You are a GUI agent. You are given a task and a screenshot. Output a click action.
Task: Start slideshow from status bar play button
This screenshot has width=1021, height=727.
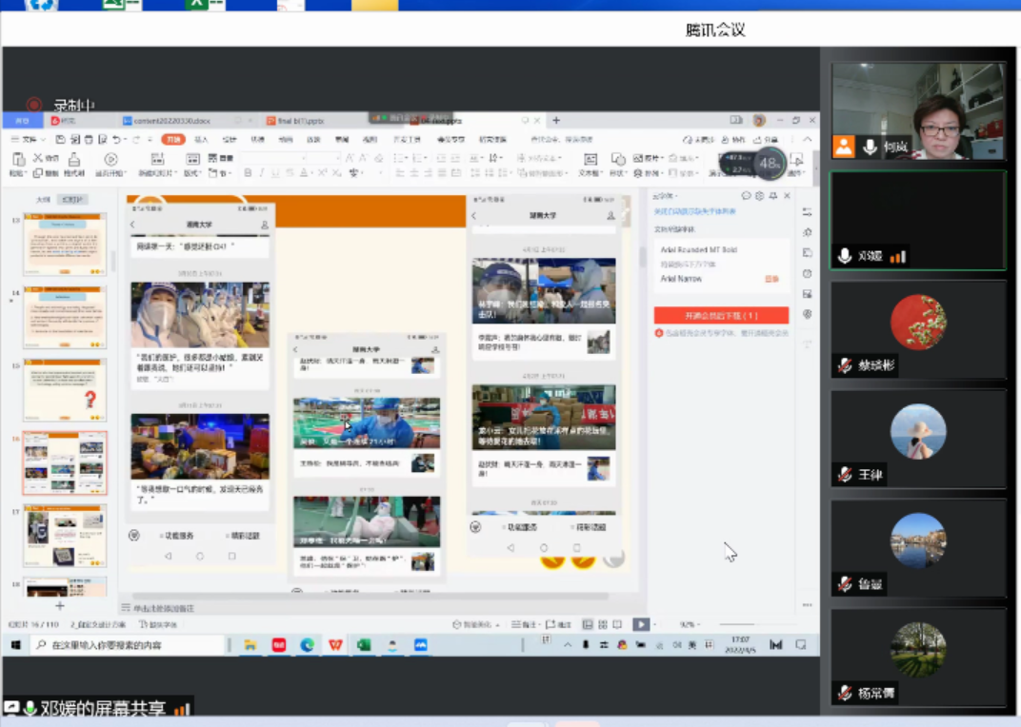[x=641, y=624]
